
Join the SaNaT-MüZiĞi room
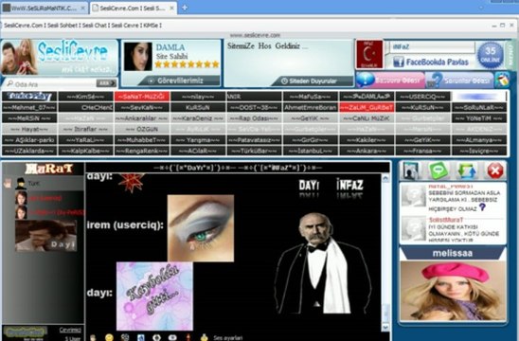[x=142, y=97]
